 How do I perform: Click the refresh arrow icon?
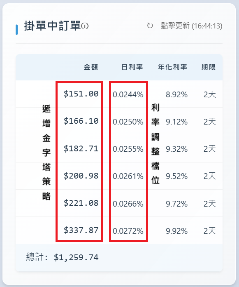150,26
